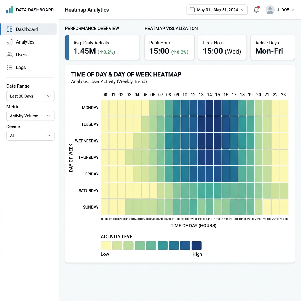301x301 pixels.
Task: Click the Users people icon
Action: (x=10, y=55)
